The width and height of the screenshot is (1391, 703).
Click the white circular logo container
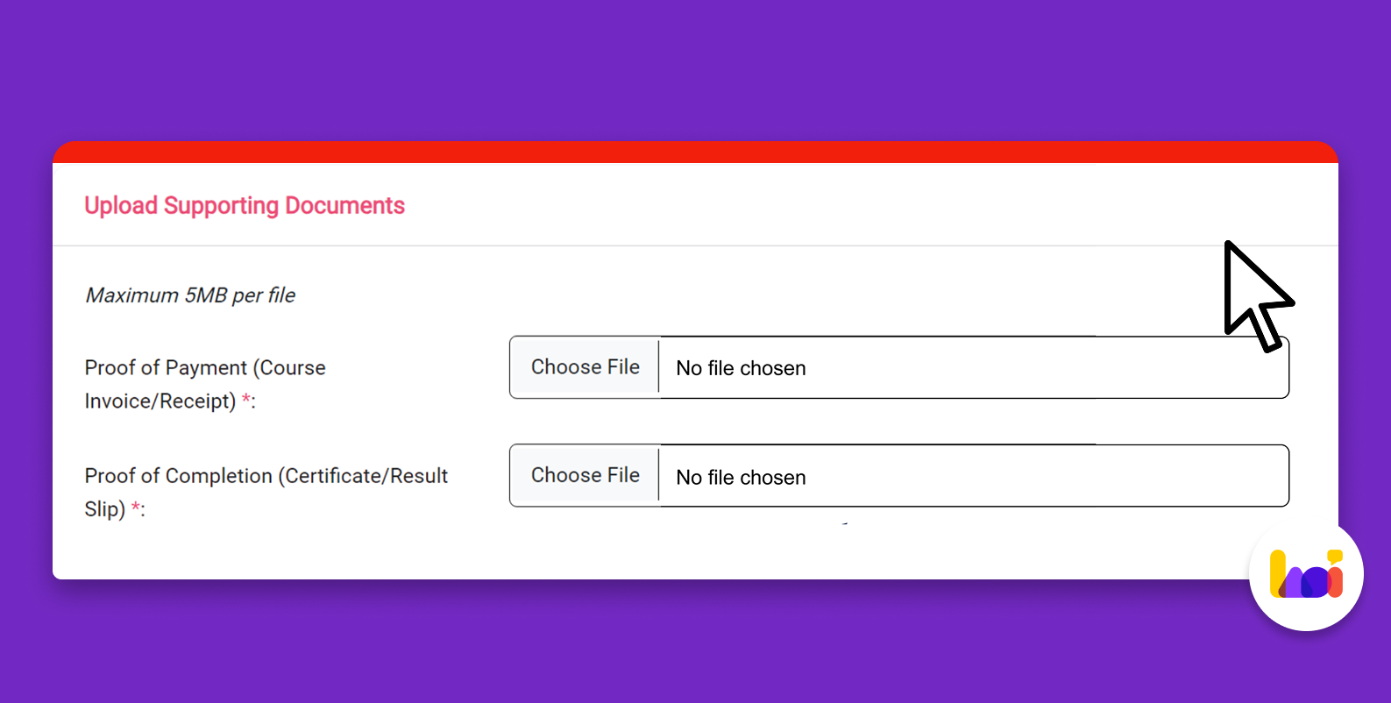click(1306, 614)
